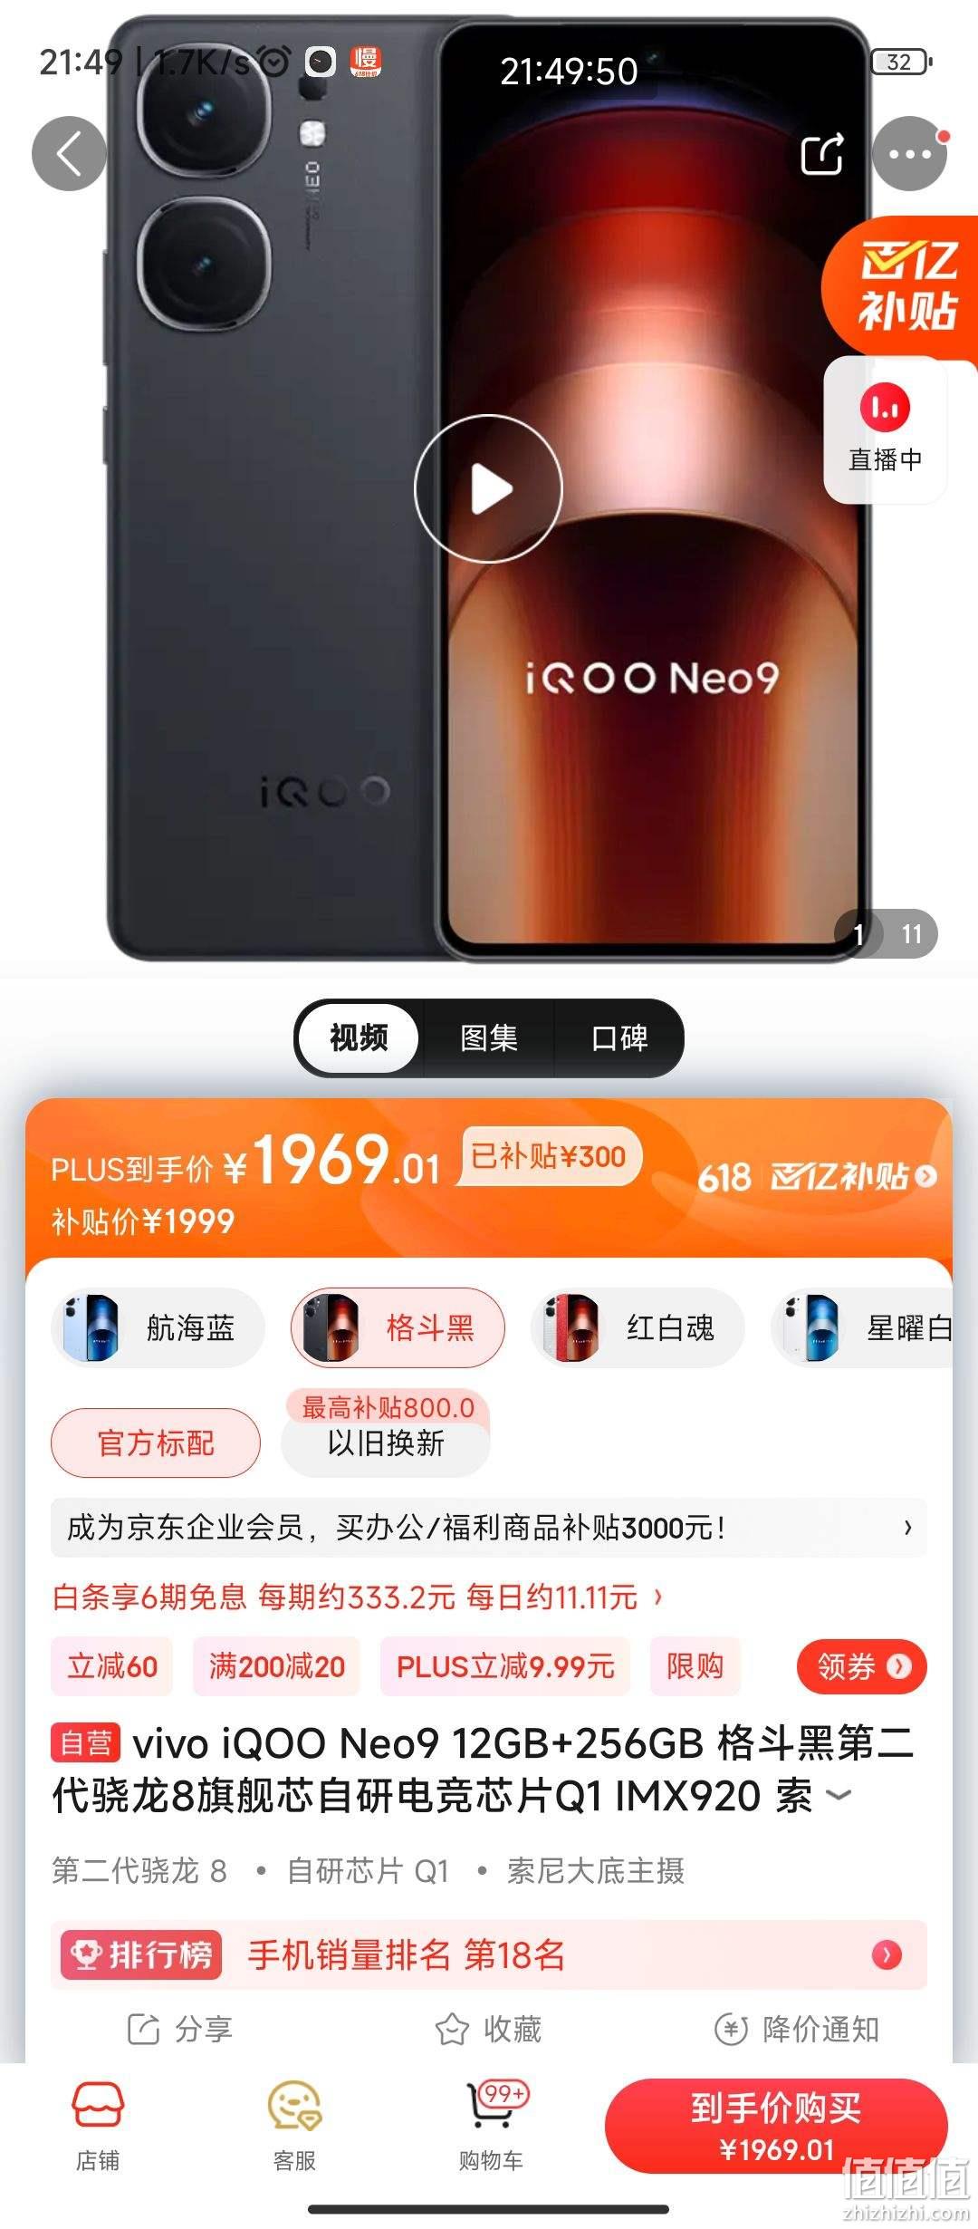Enable 降价通知 price drop alert
Viewport: 978px width, 2229px height.
(x=797, y=2030)
